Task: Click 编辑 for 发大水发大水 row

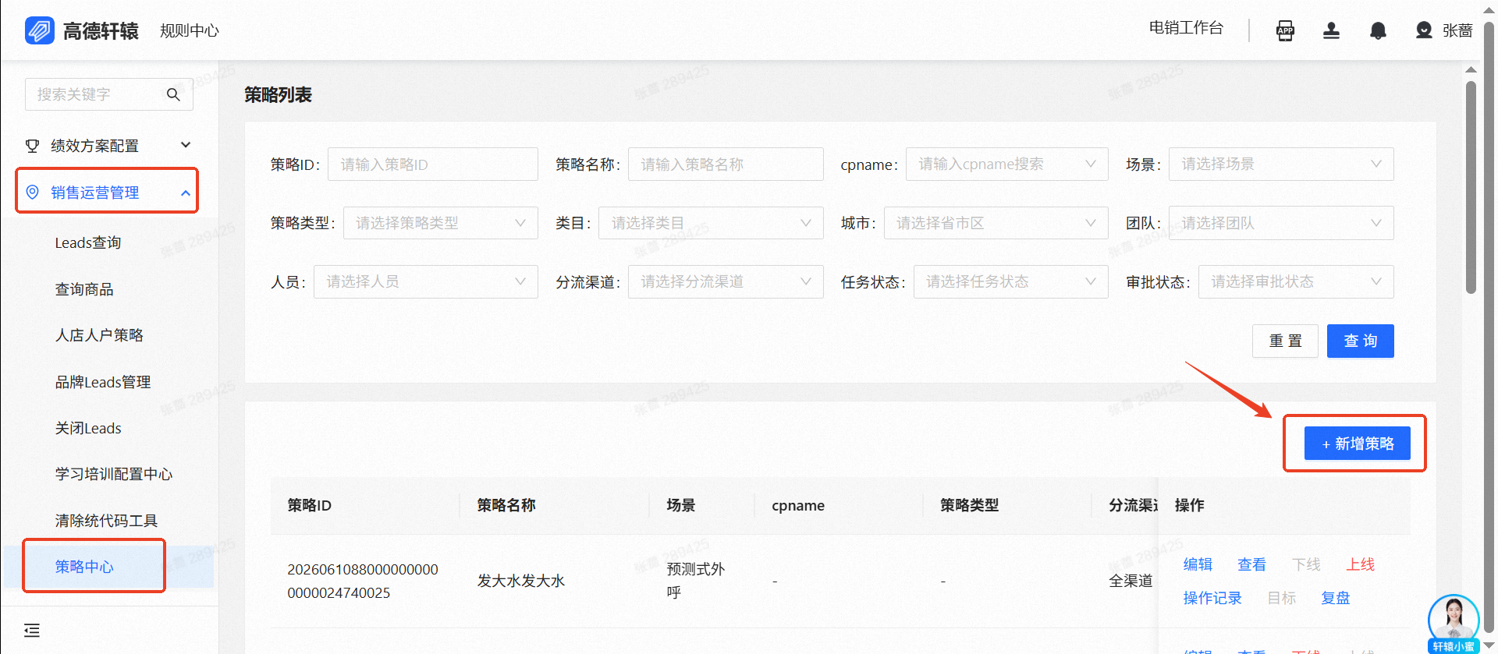Action: coord(1198,564)
